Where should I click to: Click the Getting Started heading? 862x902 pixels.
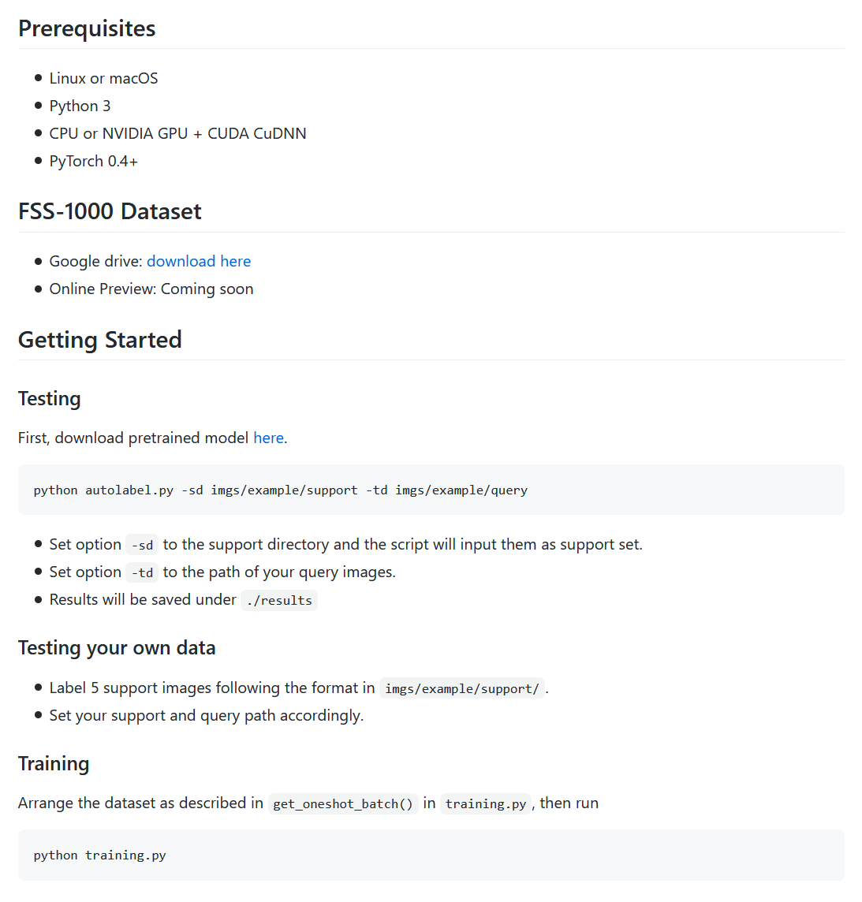pos(100,340)
